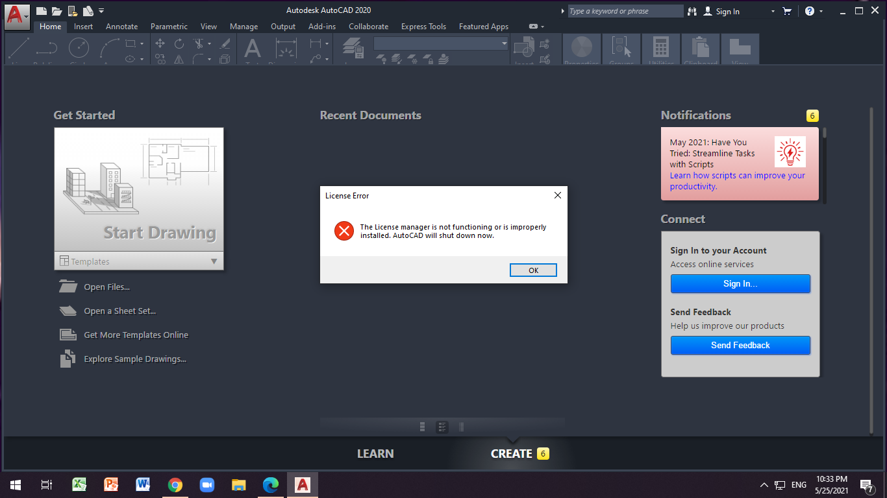Click the Send Feedback button
The height and width of the screenshot is (498, 887).
740,345
